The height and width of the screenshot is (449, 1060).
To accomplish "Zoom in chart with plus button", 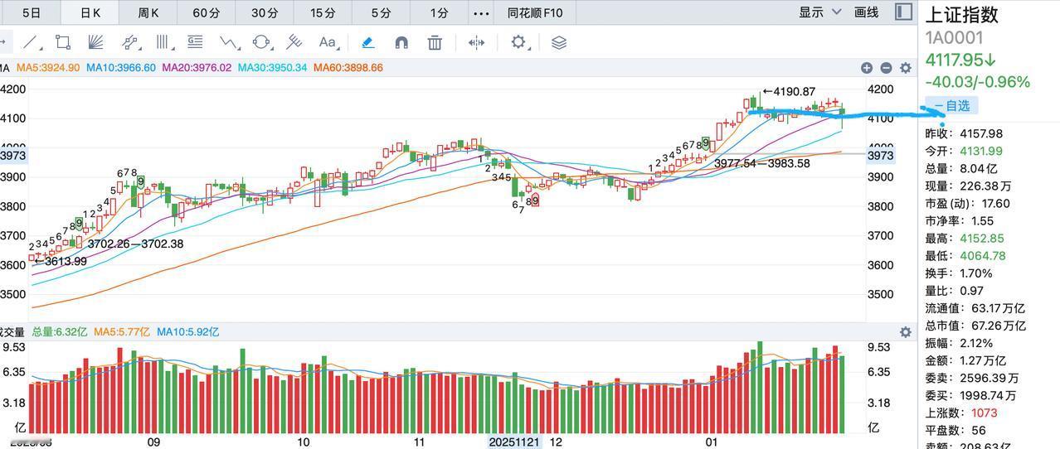I will 867,68.
